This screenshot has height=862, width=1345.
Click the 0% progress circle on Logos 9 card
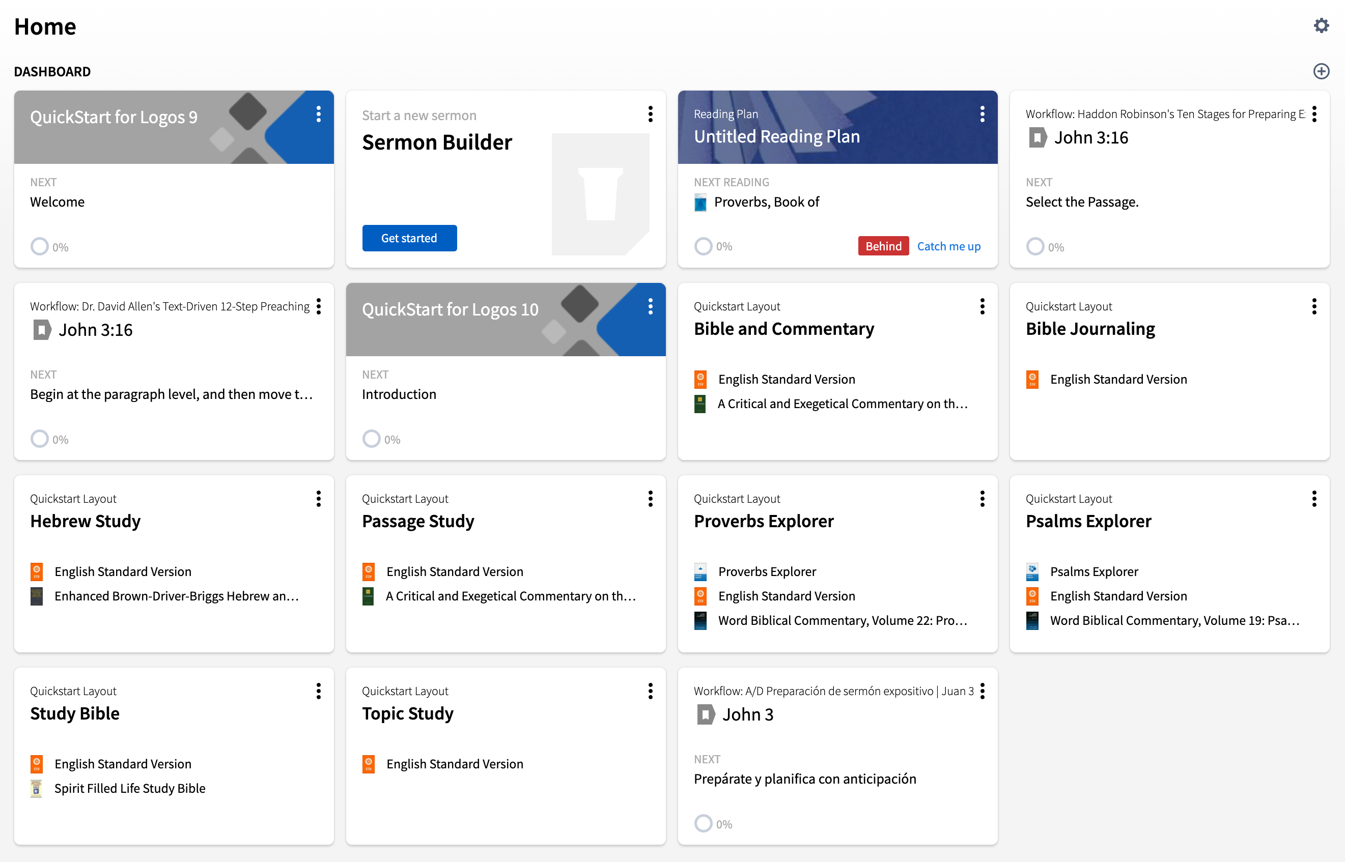[x=39, y=246]
